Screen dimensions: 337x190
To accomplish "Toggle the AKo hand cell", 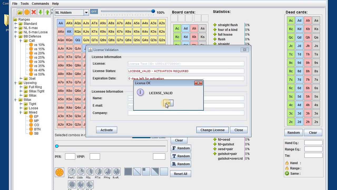I will [x=61, y=32].
